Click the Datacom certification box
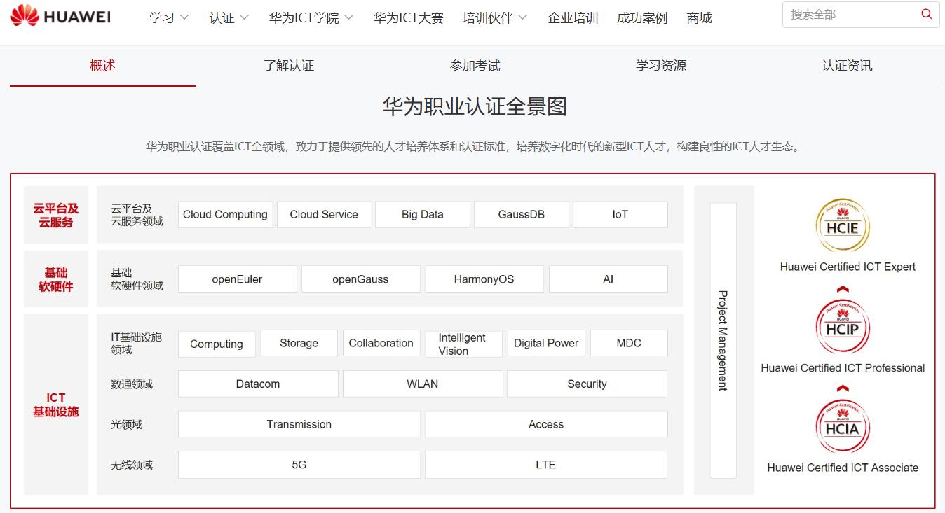 258,384
